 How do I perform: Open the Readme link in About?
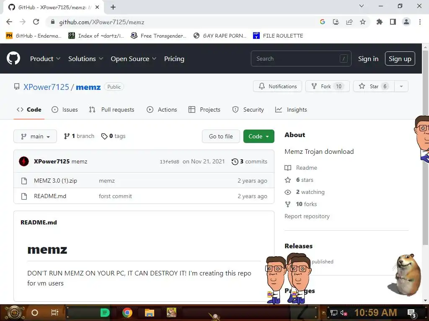point(301,168)
